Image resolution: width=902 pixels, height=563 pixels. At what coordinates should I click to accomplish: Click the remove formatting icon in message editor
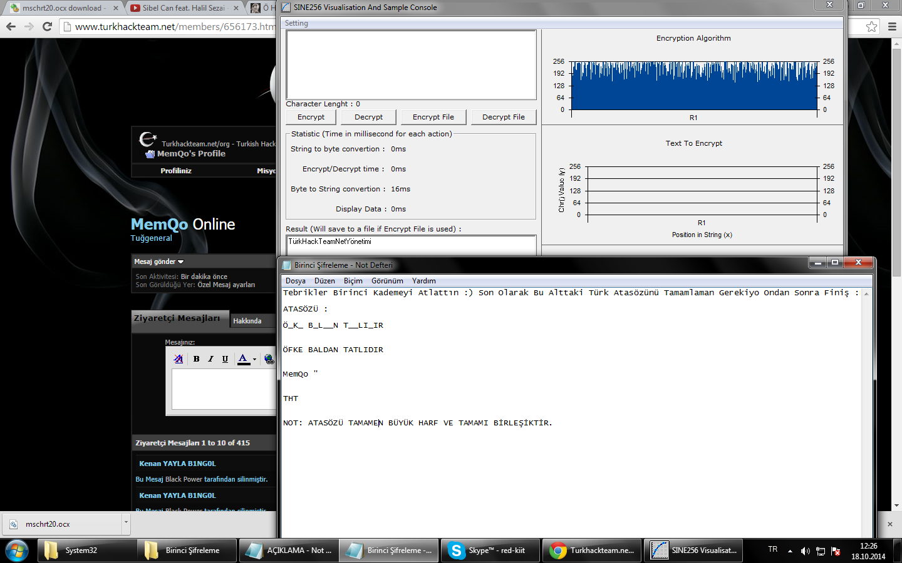pyautogui.click(x=179, y=359)
